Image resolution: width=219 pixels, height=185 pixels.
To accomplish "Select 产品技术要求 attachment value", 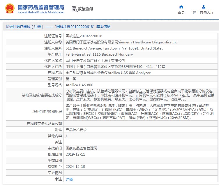I will [76, 130].
